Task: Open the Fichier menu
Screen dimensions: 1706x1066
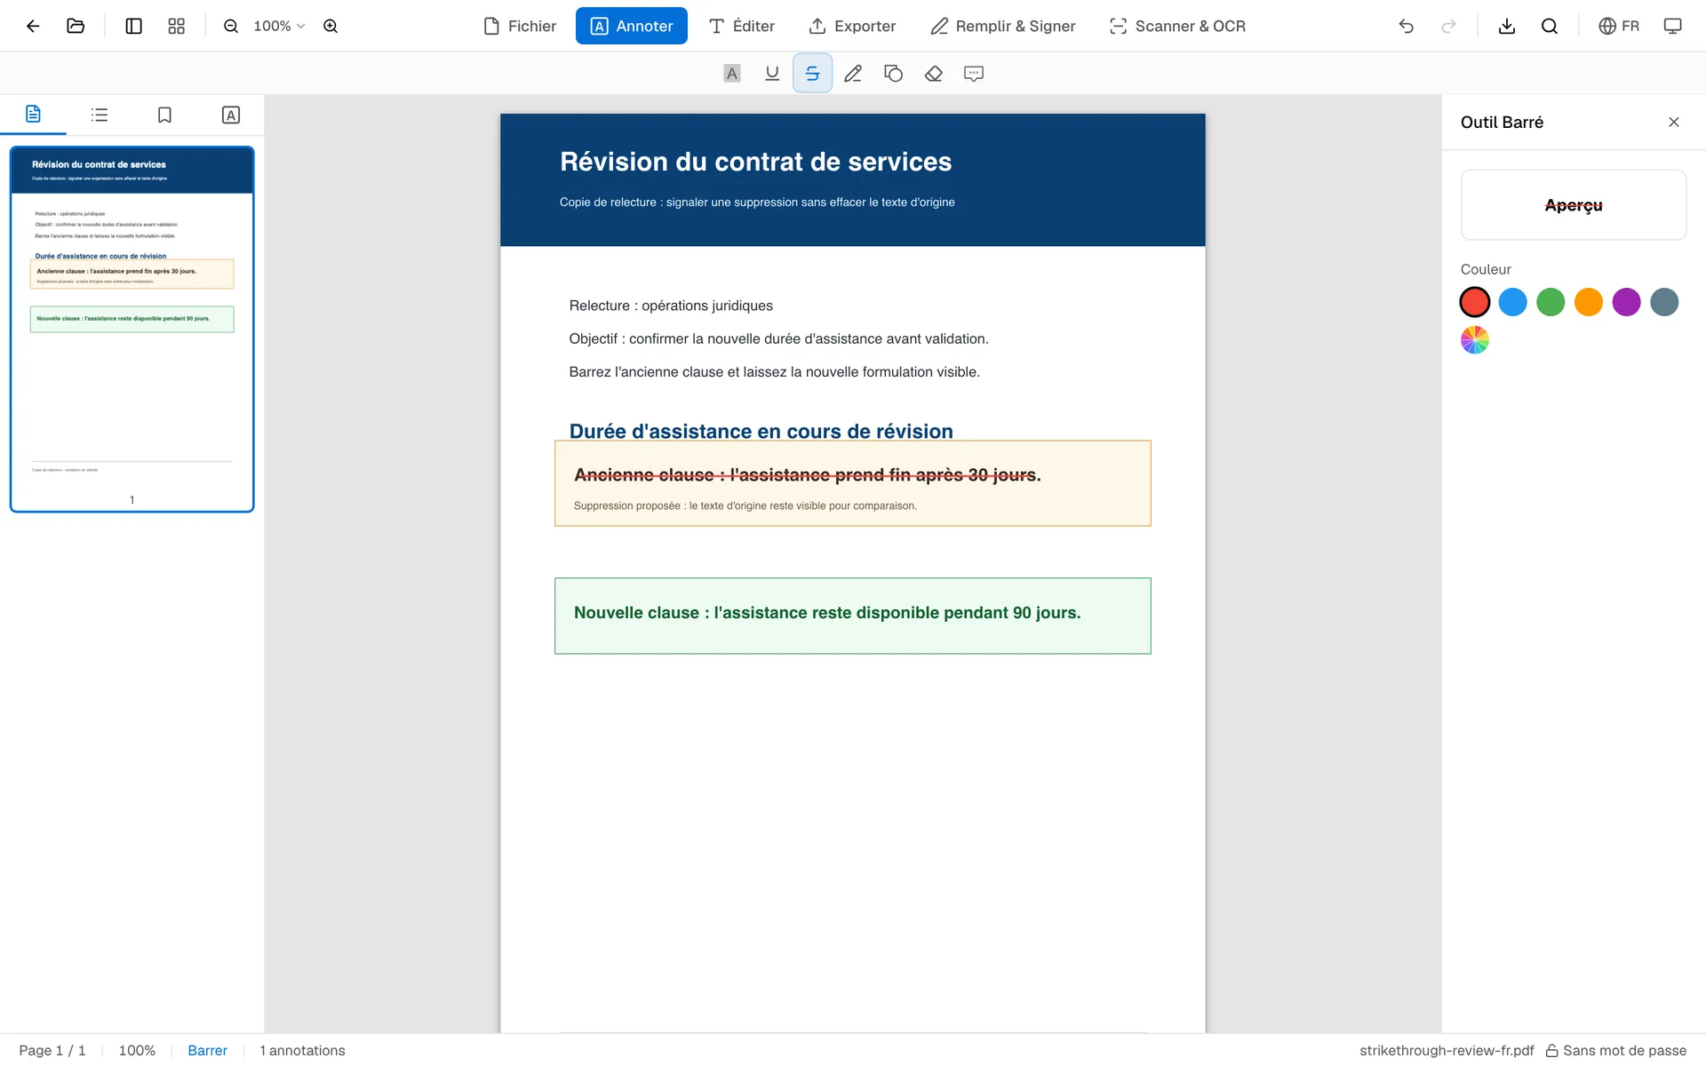Action: click(520, 26)
